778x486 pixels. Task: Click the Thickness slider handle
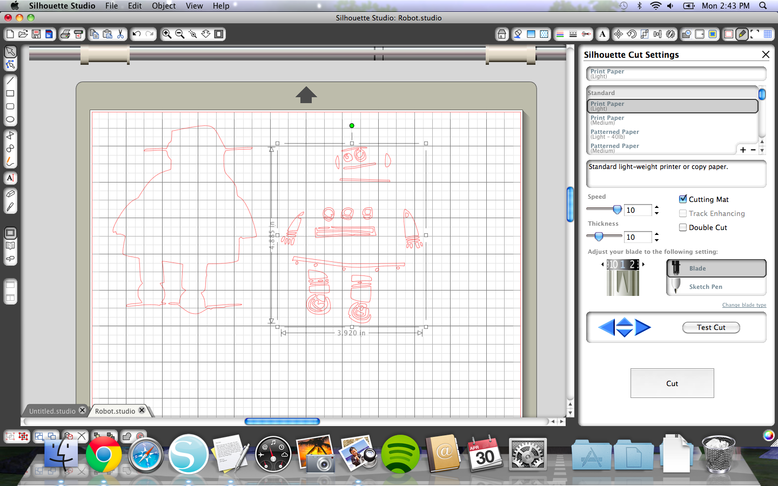pos(599,237)
